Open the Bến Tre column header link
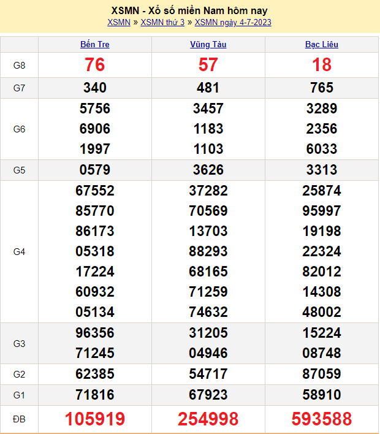The width and height of the screenshot is (380, 434). [x=95, y=44]
